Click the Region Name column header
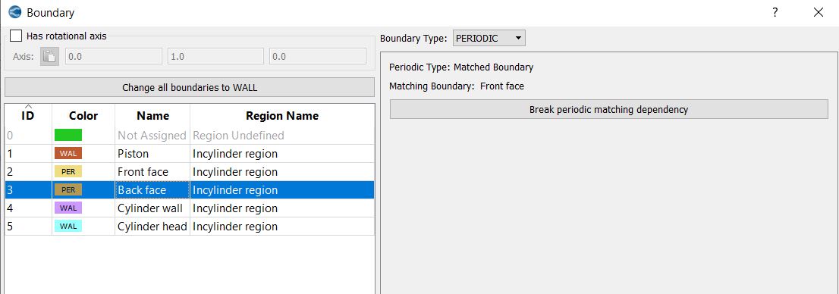 [x=282, y=115]
